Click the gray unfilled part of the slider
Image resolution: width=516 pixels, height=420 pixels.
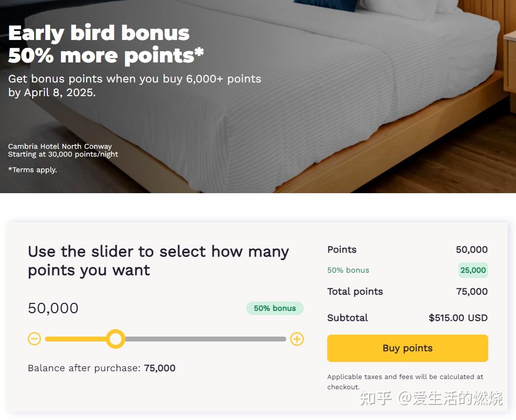(205, 339)
